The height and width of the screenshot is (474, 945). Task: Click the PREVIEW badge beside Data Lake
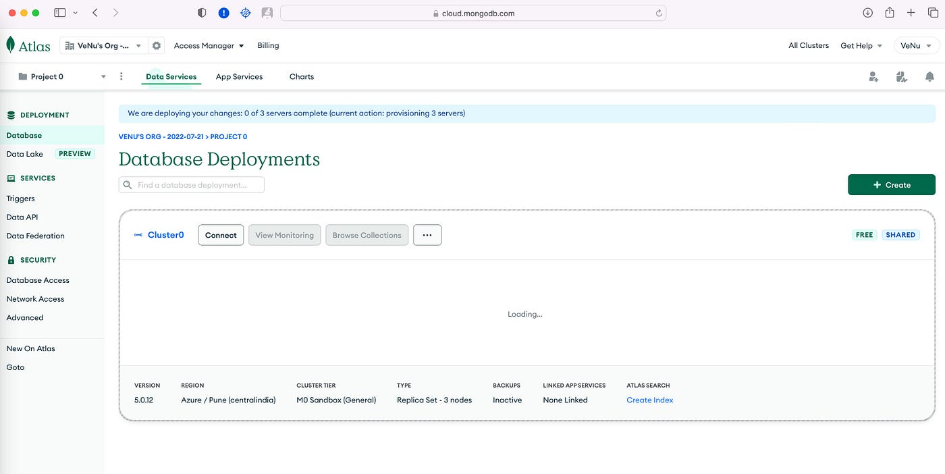click(x=74, y=154)
